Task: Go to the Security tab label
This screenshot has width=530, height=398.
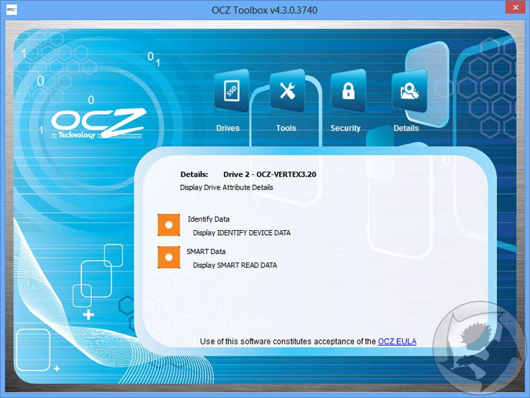Action: point(346,128)
